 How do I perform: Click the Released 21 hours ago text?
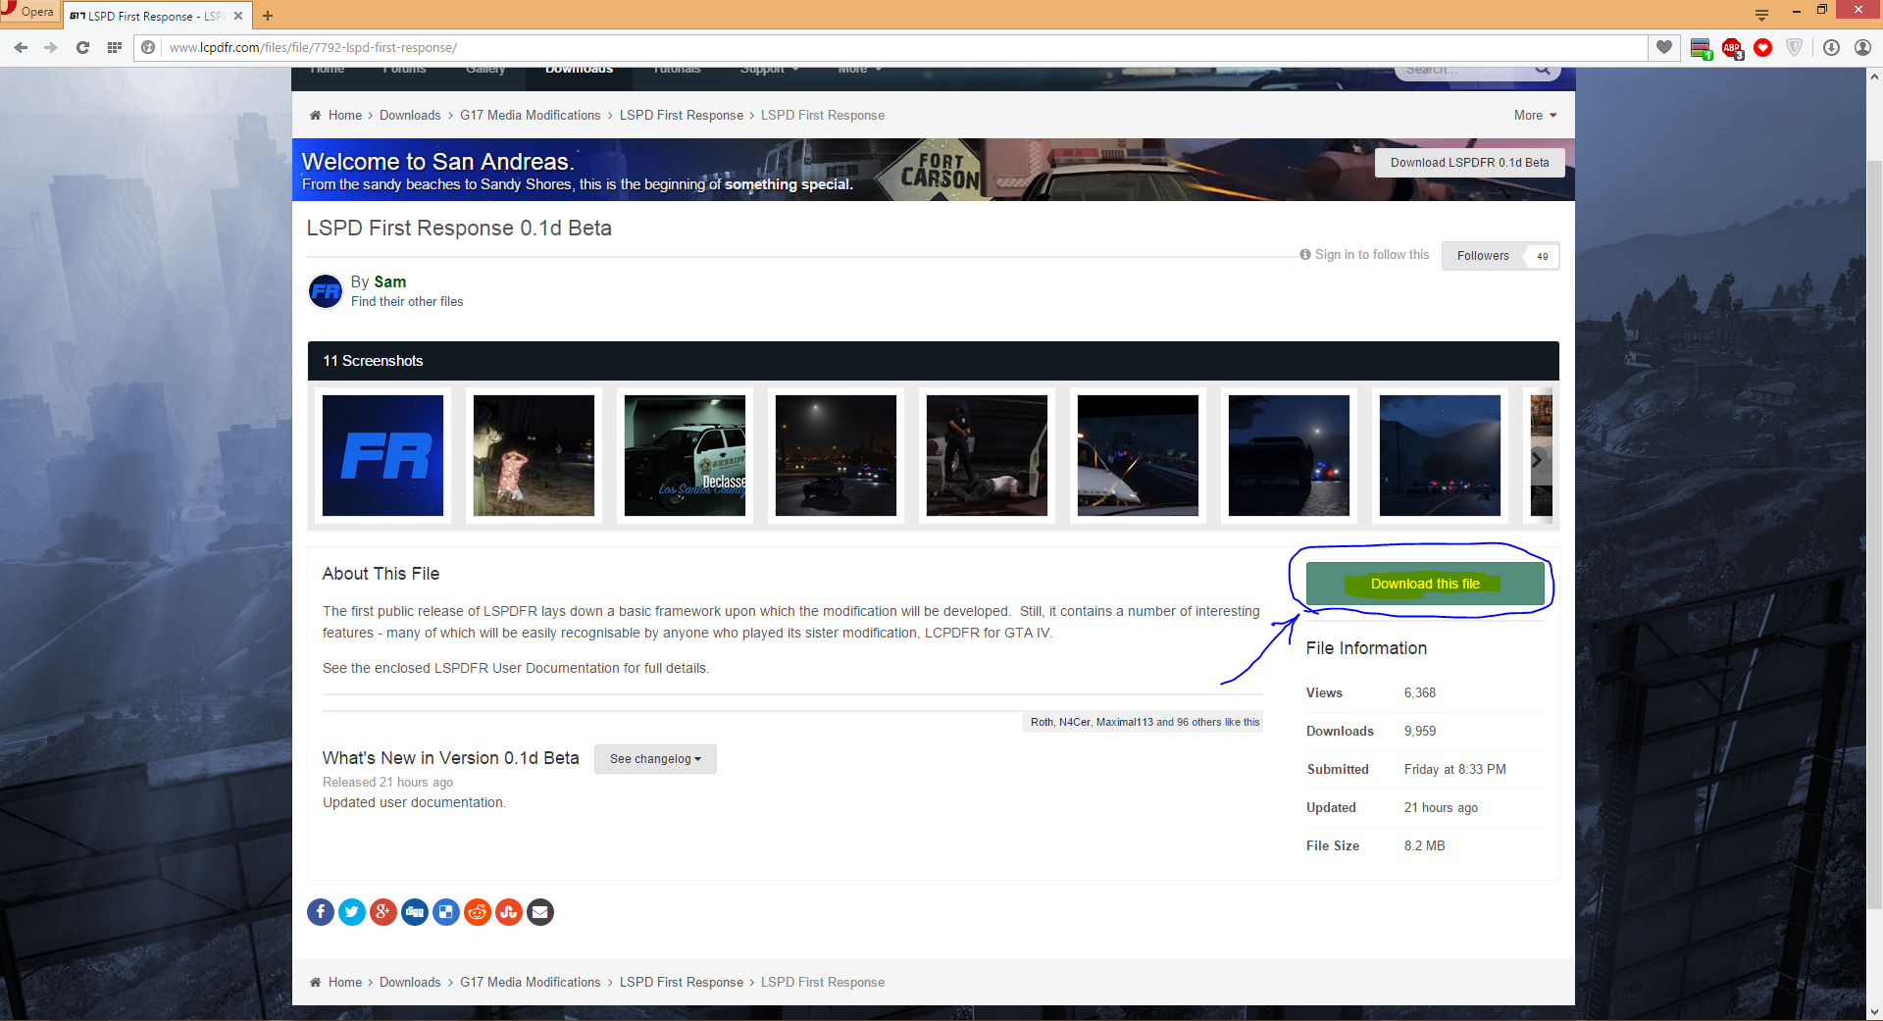(387, 782)
